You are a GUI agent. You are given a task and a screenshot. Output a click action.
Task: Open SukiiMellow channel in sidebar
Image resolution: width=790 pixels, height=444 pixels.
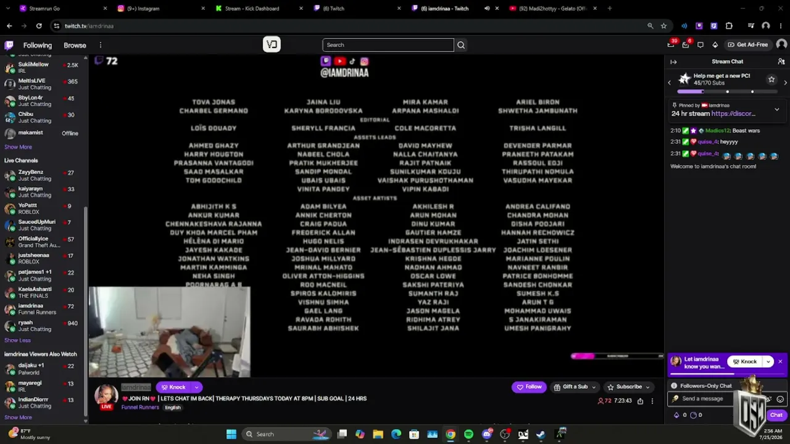[42, 67]
